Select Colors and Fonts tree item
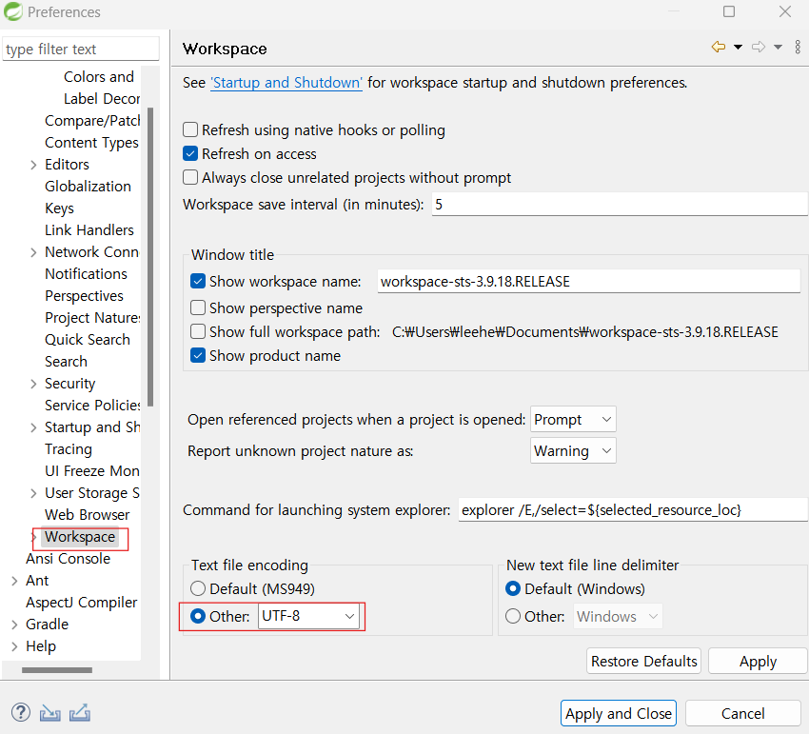The width and height of the screenshot is (809, 734). [99, 76]
